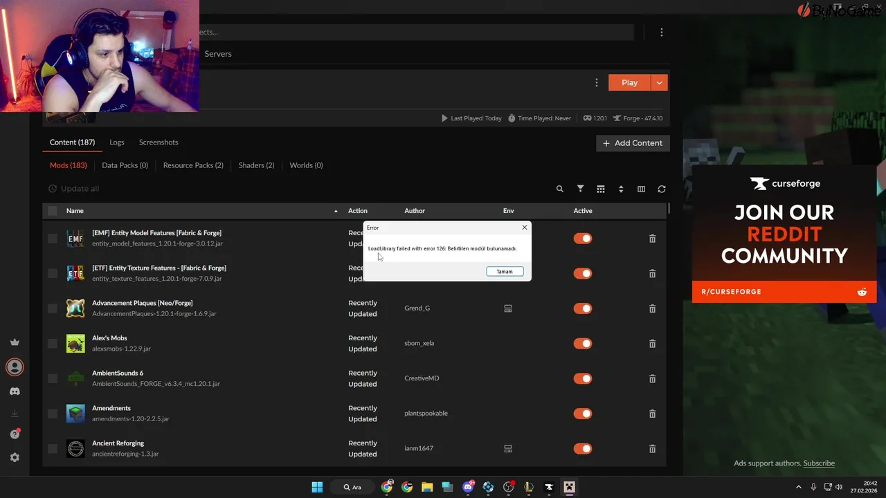Open the dropdown arrow beside Play
Viewport: 886px width, 498px height.
(660, 82)
